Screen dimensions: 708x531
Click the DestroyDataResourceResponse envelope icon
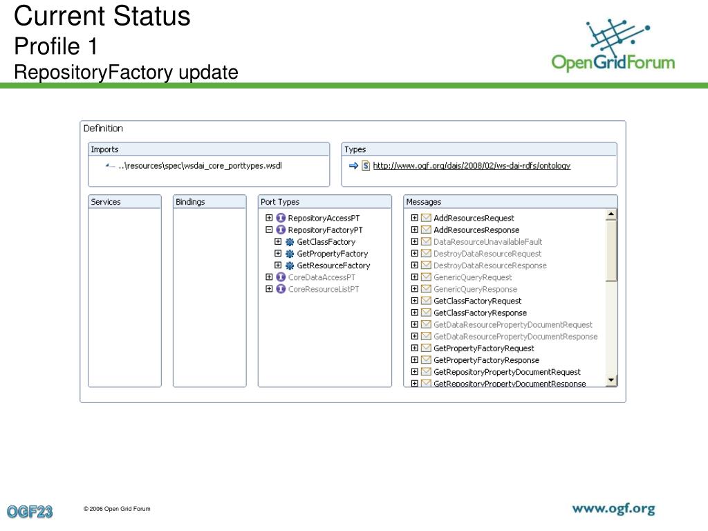(x=426, y=265)
